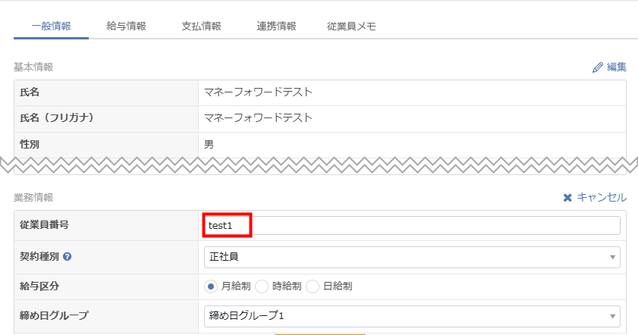
Task: Click the arrow on 締め日グループ1 combo box
Action: (x=612, y=315)
